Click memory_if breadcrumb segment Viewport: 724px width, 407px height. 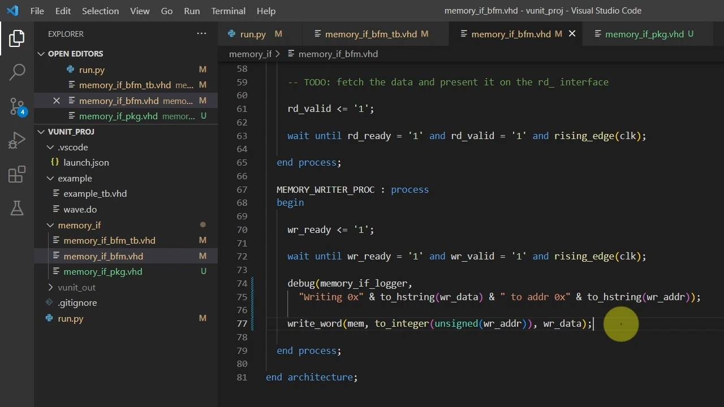coord(250,54)
